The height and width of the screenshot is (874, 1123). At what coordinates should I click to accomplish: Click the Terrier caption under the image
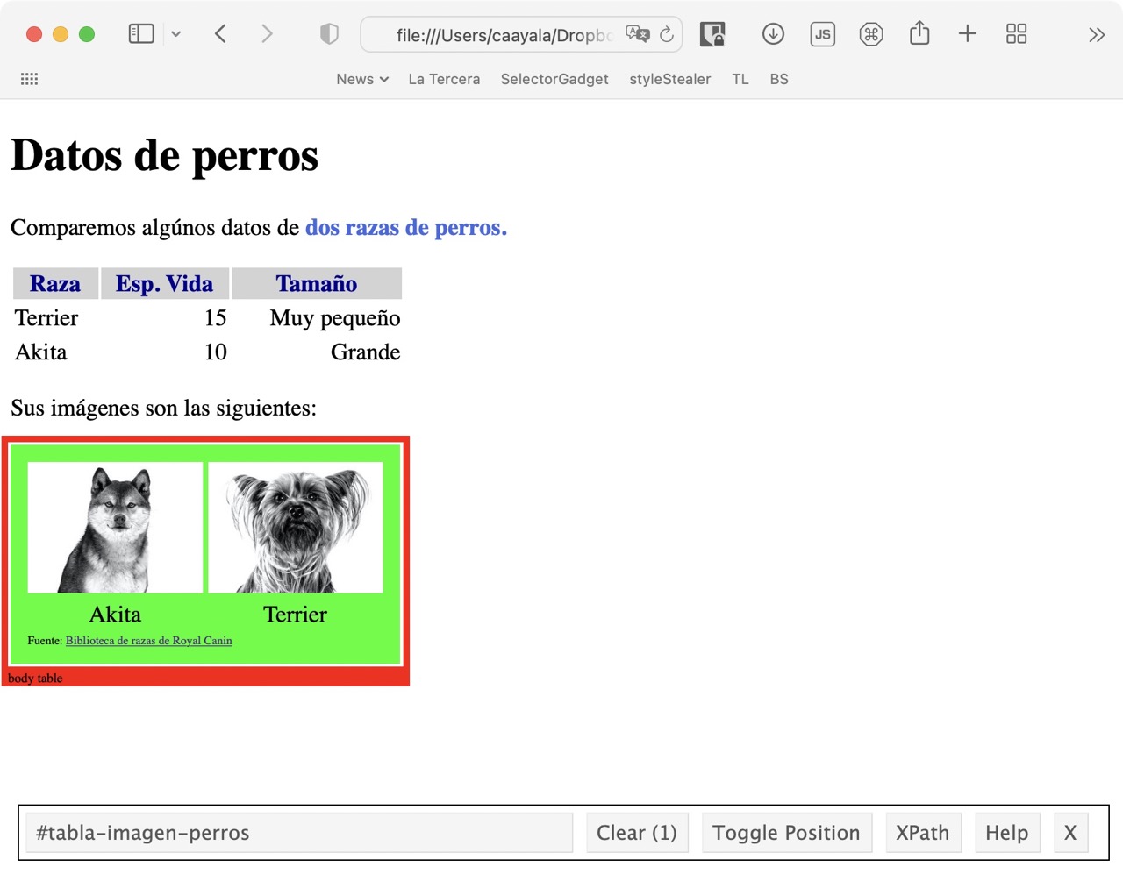coord(296,615)
